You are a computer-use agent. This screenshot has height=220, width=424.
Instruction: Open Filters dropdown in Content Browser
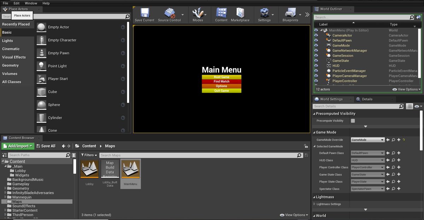(89, 155)
